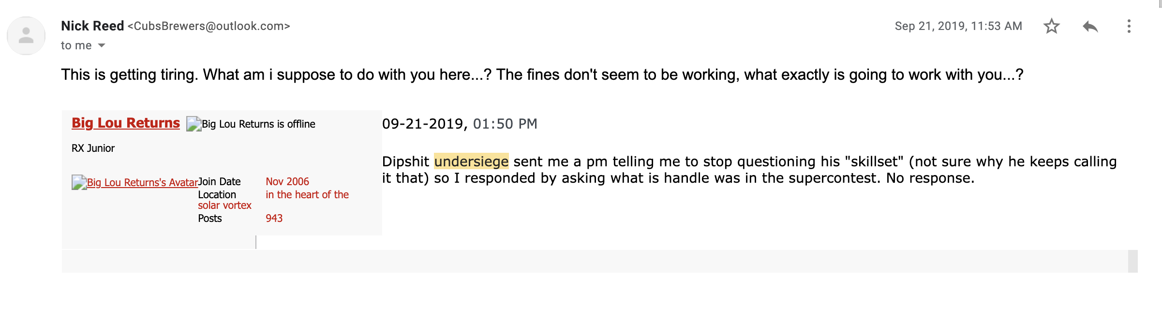This screenshot has width=1162, height=321.
Task: Star this email from Nick Reed
Action: pos(1051,26)
